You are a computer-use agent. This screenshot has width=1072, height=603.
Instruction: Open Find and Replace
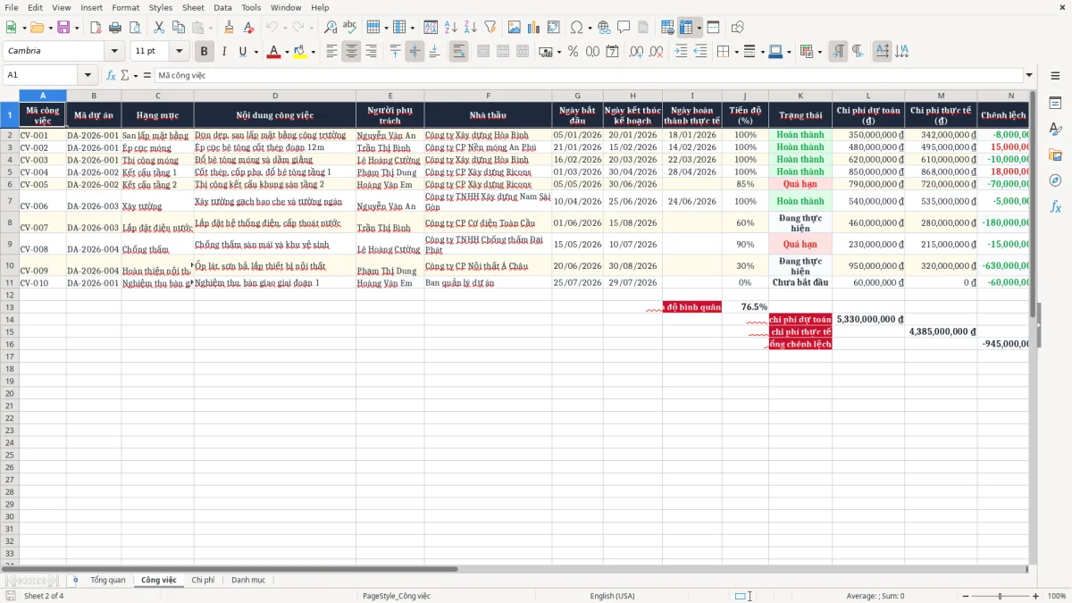click(331, 28)
